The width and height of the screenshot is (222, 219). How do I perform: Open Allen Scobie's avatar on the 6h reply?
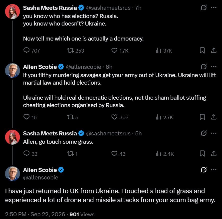click(x=12, y=71)
